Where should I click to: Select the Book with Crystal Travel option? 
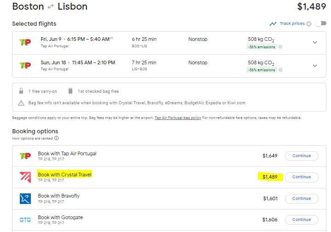coord(65,175)
